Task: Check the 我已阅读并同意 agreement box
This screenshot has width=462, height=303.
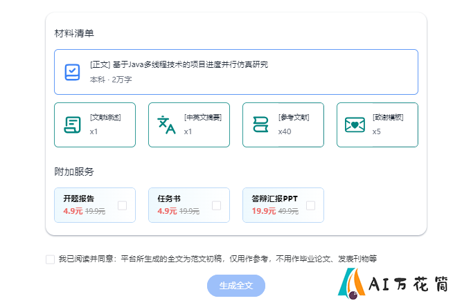Action: pyautogui.click(x=50, y=259)
